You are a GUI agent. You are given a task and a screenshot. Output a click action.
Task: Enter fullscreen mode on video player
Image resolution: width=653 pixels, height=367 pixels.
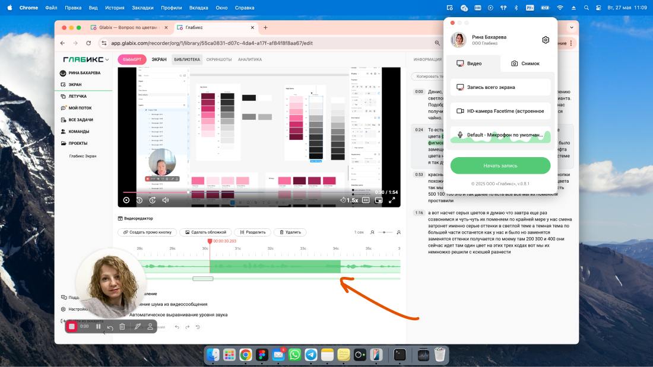[392, 200]
